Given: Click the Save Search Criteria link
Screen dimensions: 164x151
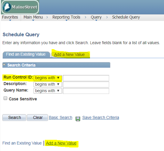Looking at the screenshot, I should pos(101,118).
